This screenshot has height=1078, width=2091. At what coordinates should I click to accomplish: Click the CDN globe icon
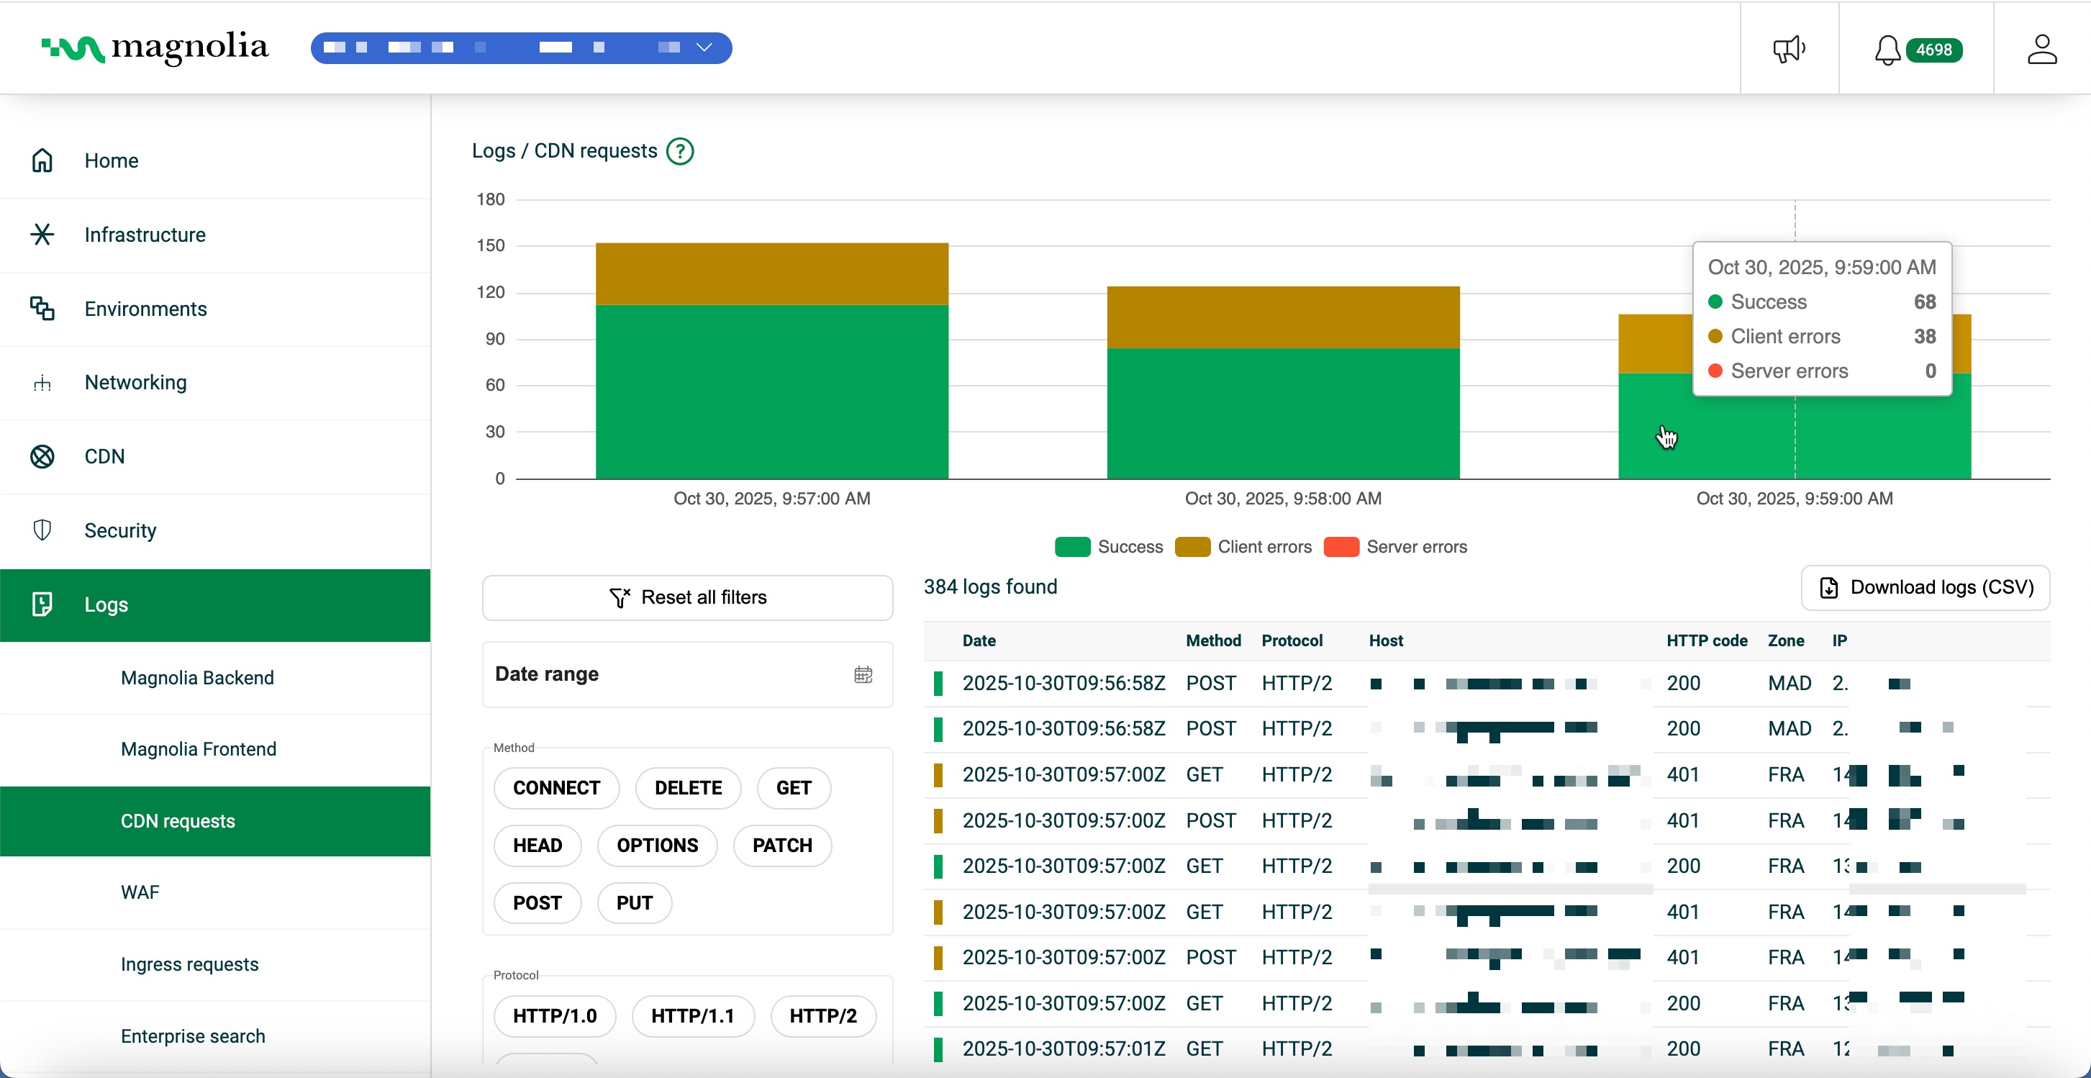pyautogui.click(x=42, y=456)
